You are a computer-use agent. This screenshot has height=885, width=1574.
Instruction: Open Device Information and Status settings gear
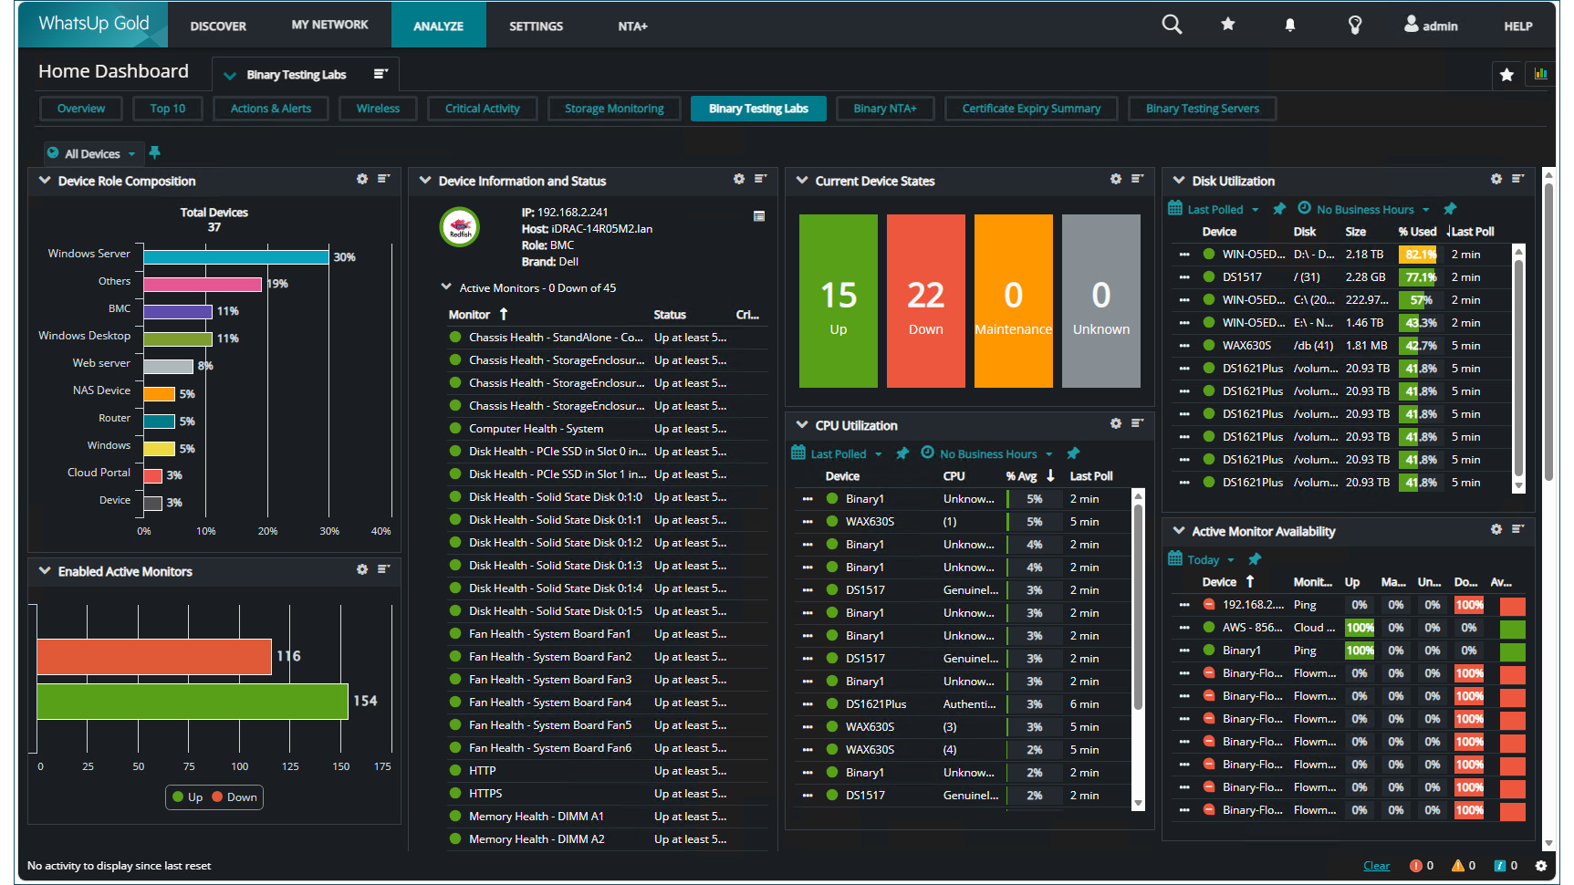pos(739,180)
